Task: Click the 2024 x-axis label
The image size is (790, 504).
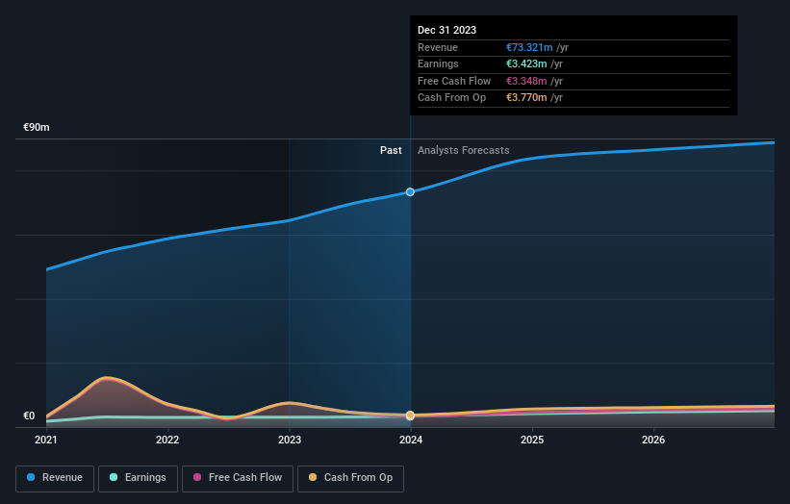Action: [411, 440]
